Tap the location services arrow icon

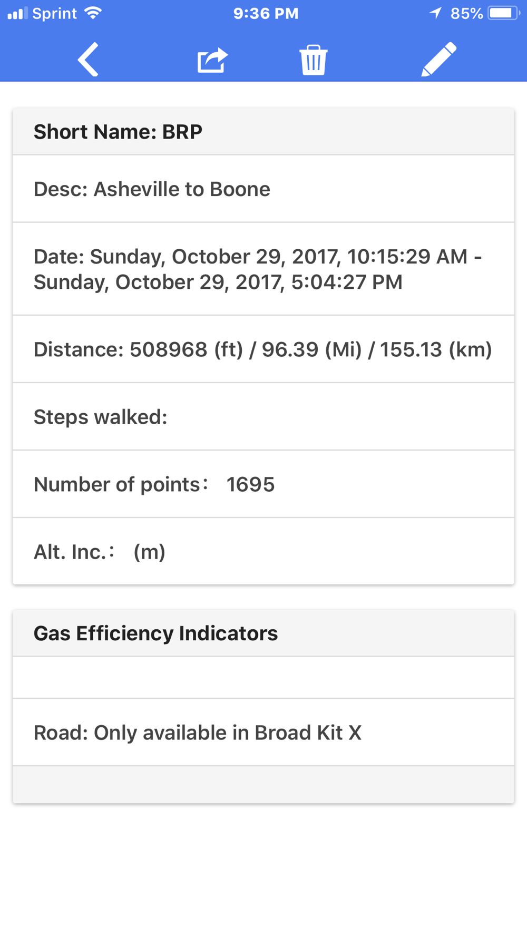click(435, 13)
